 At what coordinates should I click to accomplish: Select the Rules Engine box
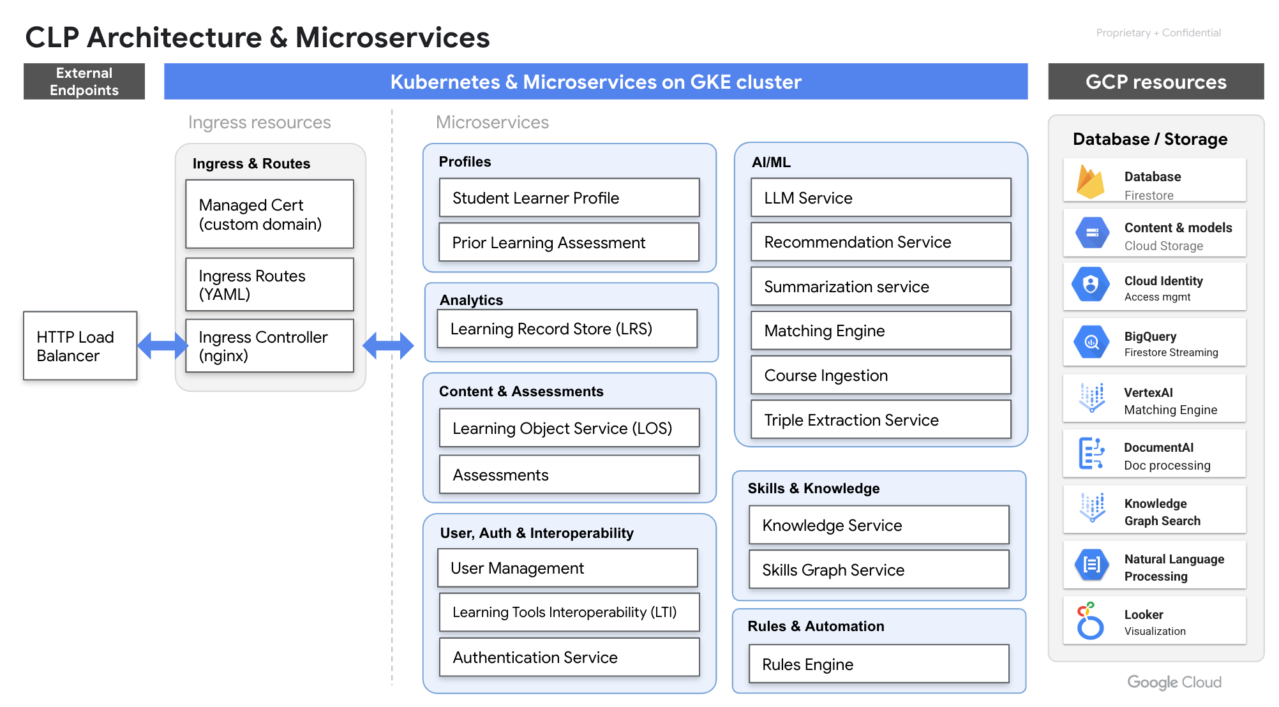tap(879, 664)
